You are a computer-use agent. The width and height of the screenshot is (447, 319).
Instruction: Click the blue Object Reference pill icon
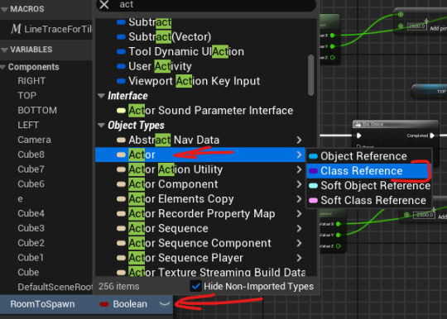[x=313, y=156]
